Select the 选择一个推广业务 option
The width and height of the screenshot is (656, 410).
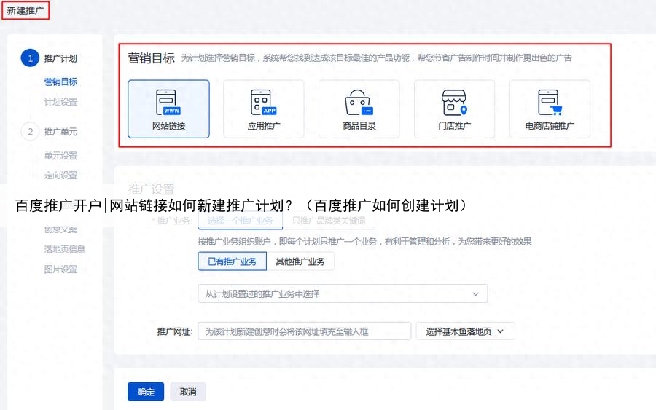[240, 221]
